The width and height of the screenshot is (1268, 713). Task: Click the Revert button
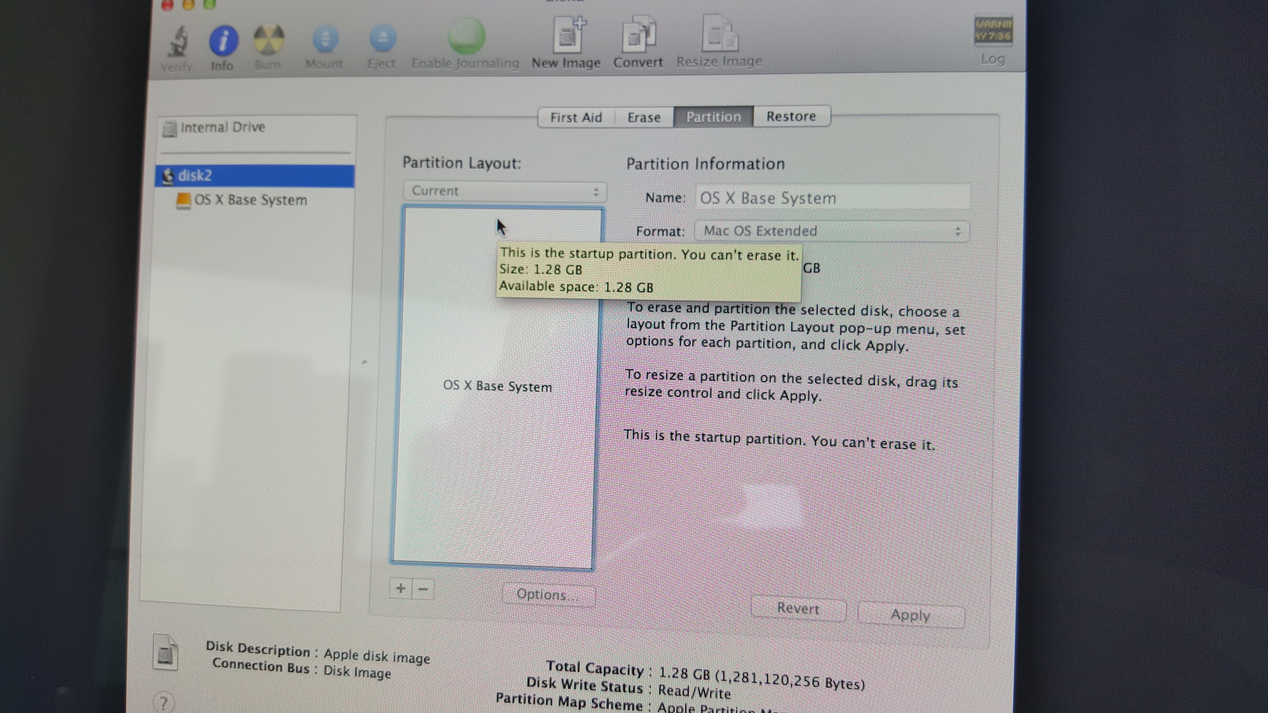(x=798, y=608)
